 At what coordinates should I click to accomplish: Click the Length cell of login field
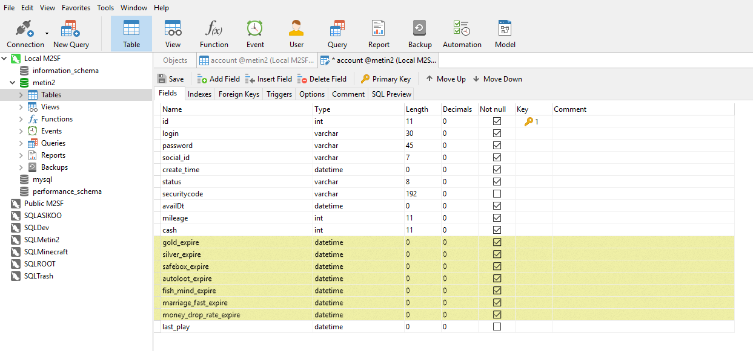tap(422, 134)
